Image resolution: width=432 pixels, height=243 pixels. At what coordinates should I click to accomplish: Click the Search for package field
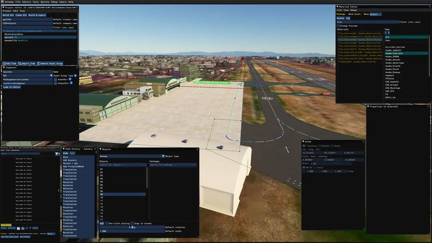pos(173,165)
